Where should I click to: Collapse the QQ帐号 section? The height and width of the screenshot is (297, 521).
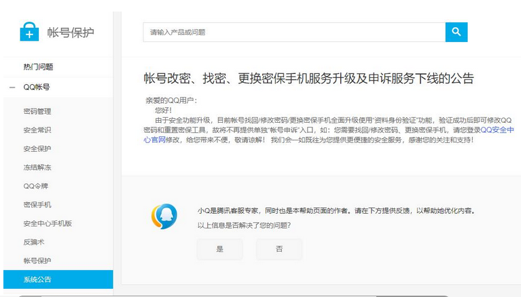[x=12, y=87]
